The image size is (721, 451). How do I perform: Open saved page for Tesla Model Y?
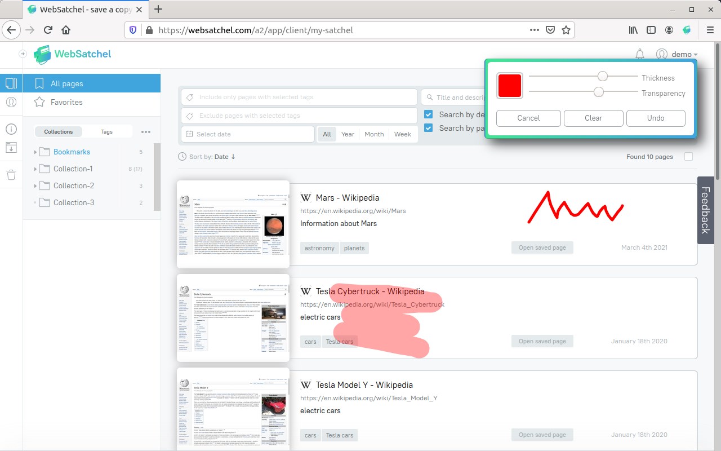542,435
